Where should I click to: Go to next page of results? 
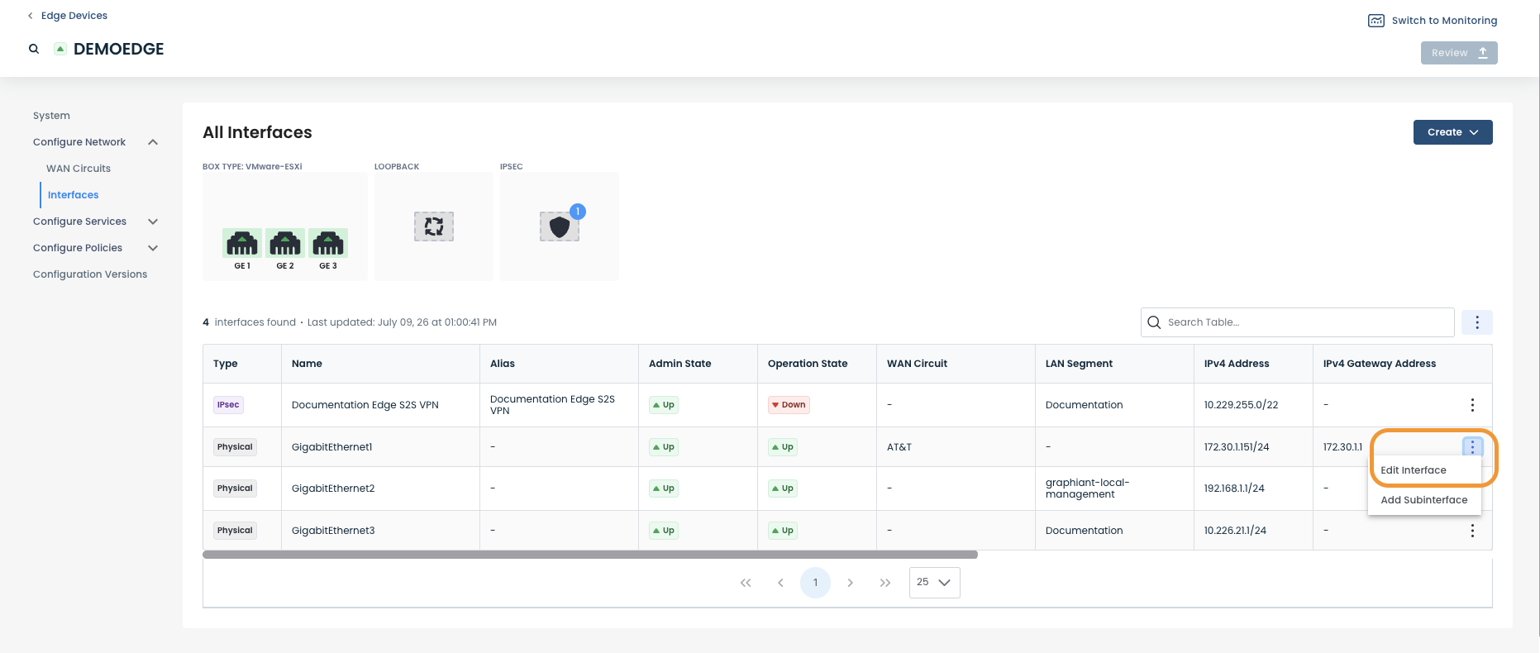(850, 583)
